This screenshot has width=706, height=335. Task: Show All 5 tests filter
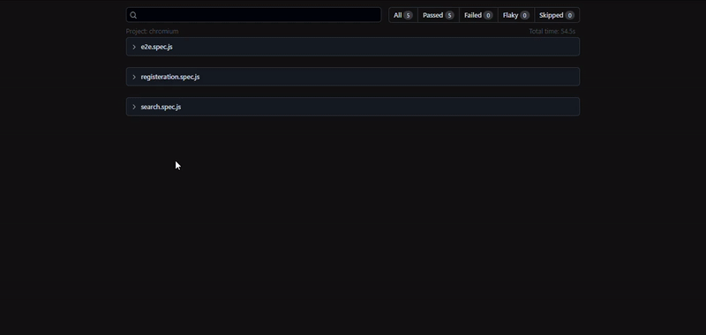pos(403,15)
